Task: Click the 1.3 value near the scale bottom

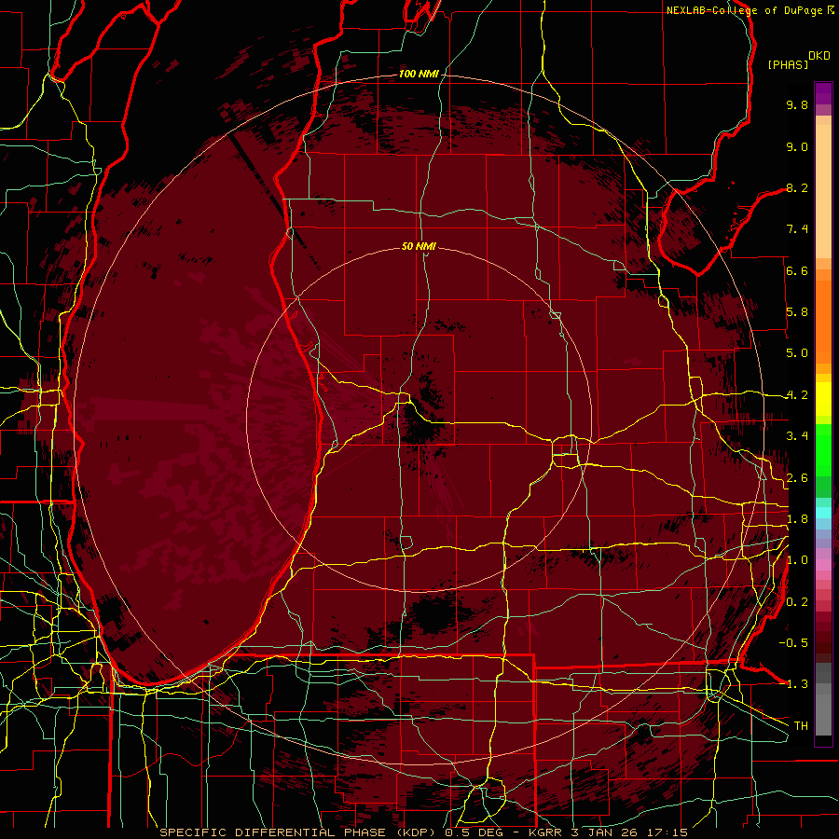Action: [x=797, y=684]
